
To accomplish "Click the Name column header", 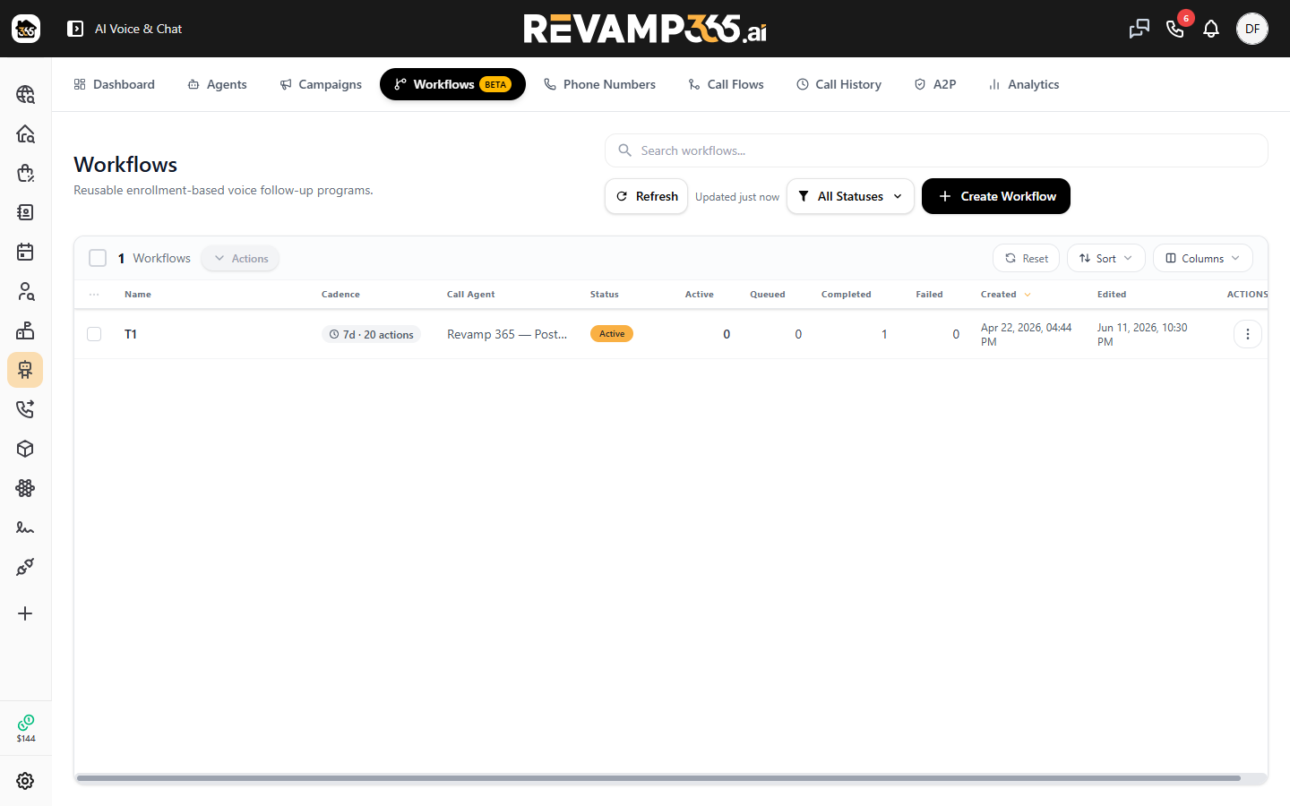I will pyautogui.click(x=138, y=295).
